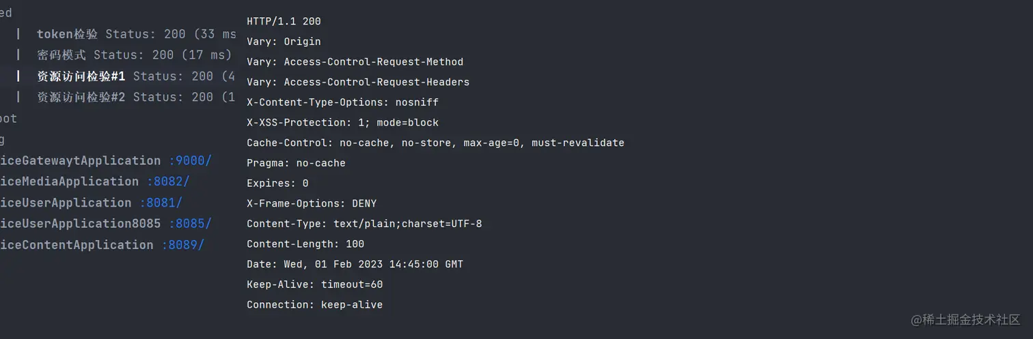Viewport: 1033px width, 339px height.
Task: Click the Date header line
Action: point(355,264)
